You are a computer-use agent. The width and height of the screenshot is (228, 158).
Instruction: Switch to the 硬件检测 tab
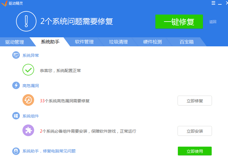152,42
